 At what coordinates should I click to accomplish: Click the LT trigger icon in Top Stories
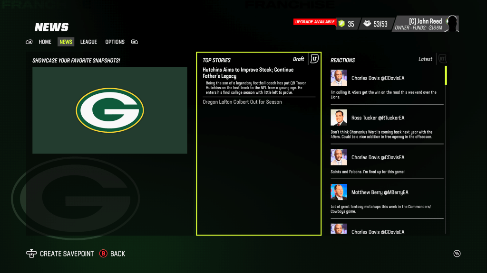pyautogui.click(x=314, y=59)
